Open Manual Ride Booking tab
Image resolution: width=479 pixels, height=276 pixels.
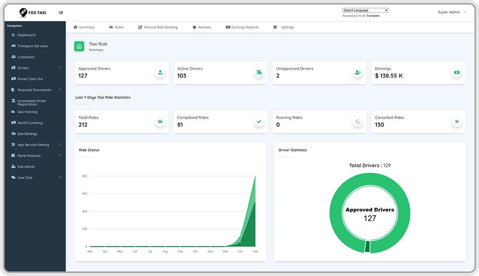click(158, 27)
